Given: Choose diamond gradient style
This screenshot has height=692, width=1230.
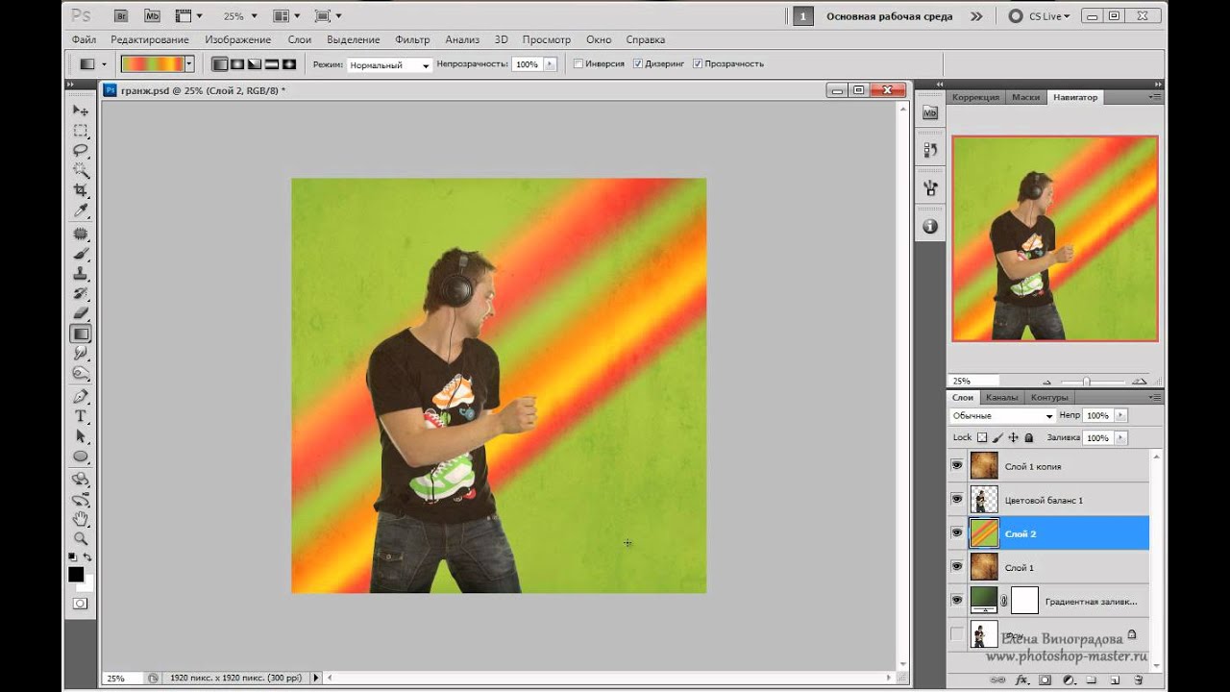Looking at the screenshot, I should pos(287,64).
